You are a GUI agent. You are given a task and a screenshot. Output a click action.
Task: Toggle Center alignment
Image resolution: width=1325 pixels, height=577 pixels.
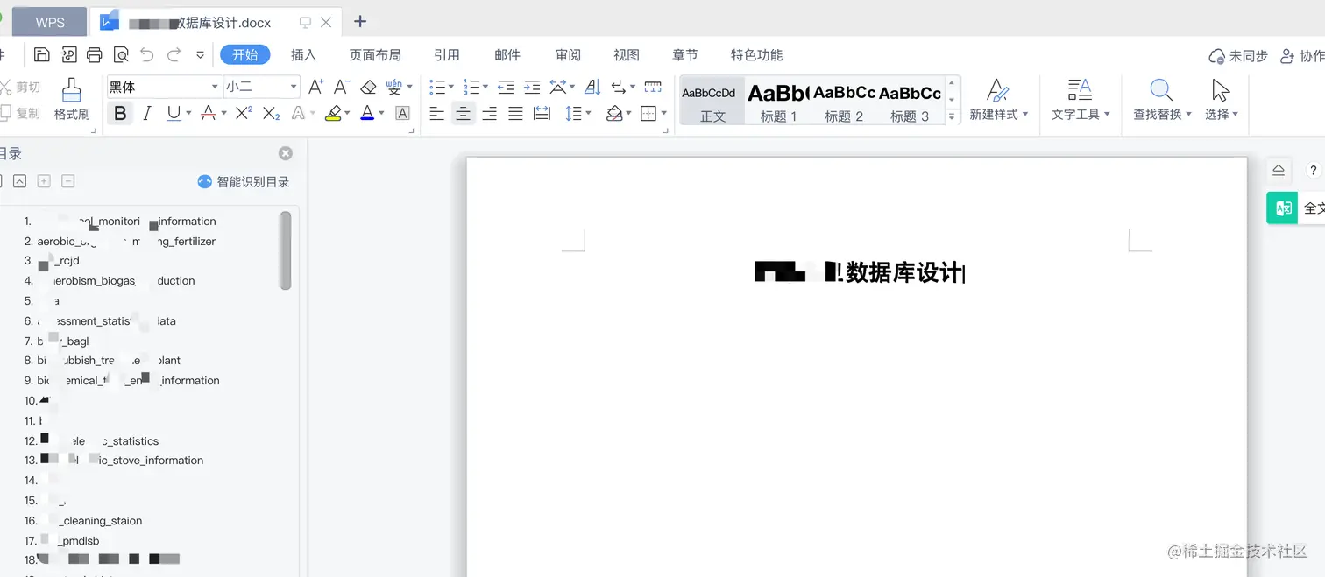(463, 113)
